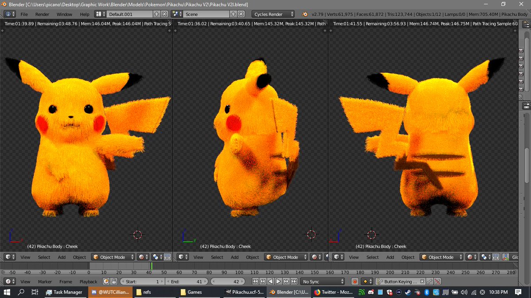The height and width of the screenshot is (298, 531).
Task: Add a new scene with the plus icon
Action: (233, 14)
